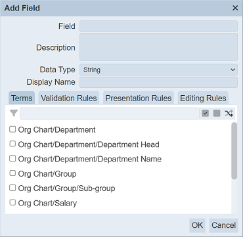The width and height of the screenshot is (243, 237).
Task: Select all terms with check icon
Action: (205, 114)
